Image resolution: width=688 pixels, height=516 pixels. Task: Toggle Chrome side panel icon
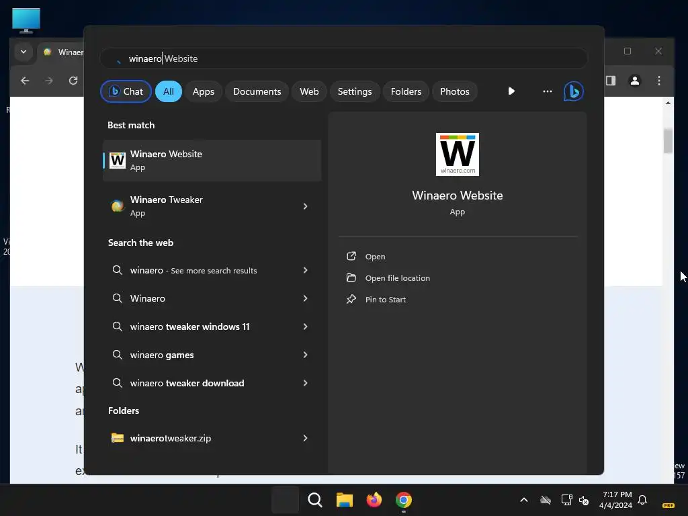(611, 81)
